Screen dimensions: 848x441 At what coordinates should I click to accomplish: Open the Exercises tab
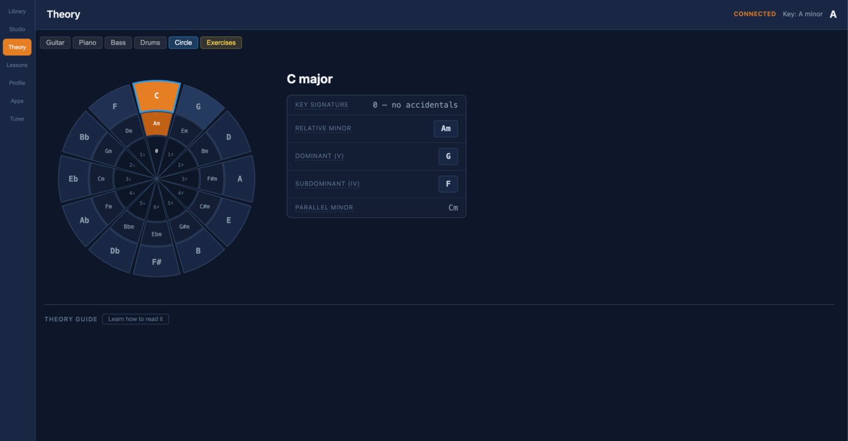(x=221, y=42)
